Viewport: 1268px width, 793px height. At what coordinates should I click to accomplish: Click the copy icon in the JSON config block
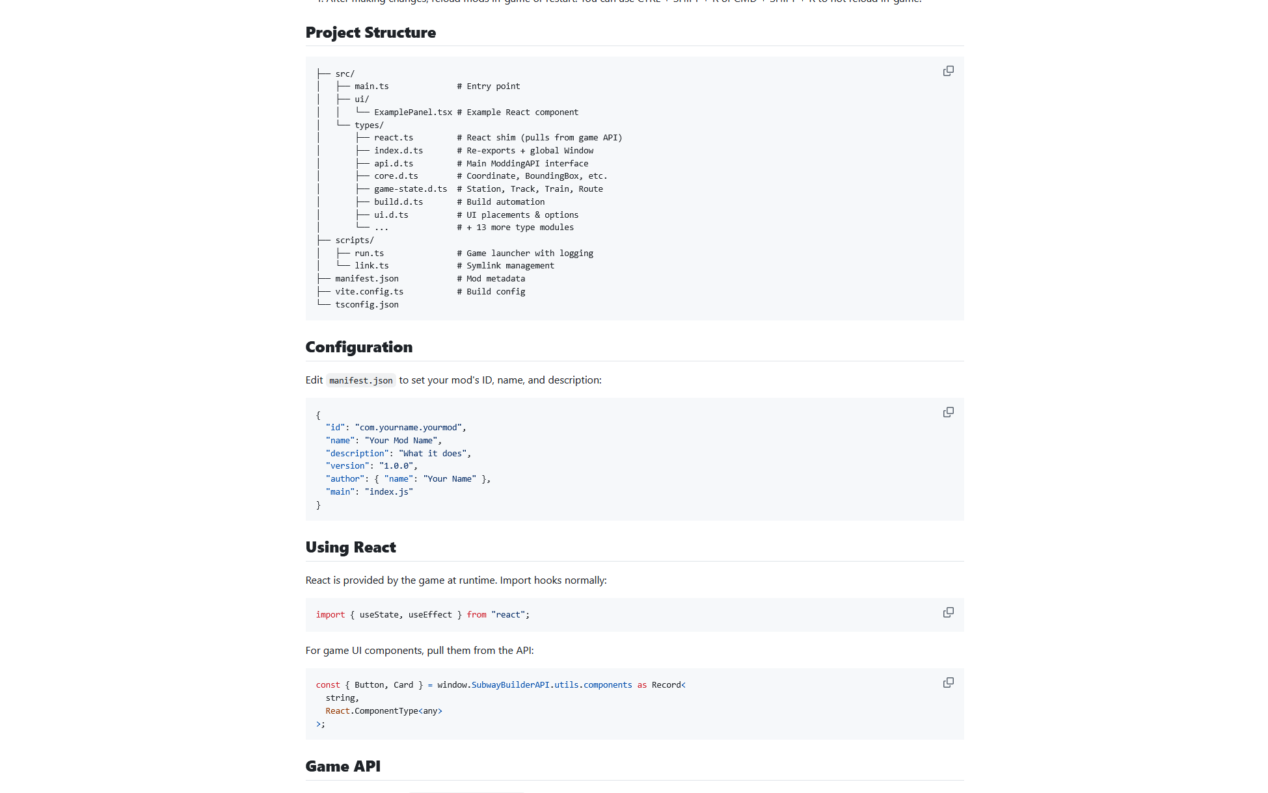click(948, 412)
